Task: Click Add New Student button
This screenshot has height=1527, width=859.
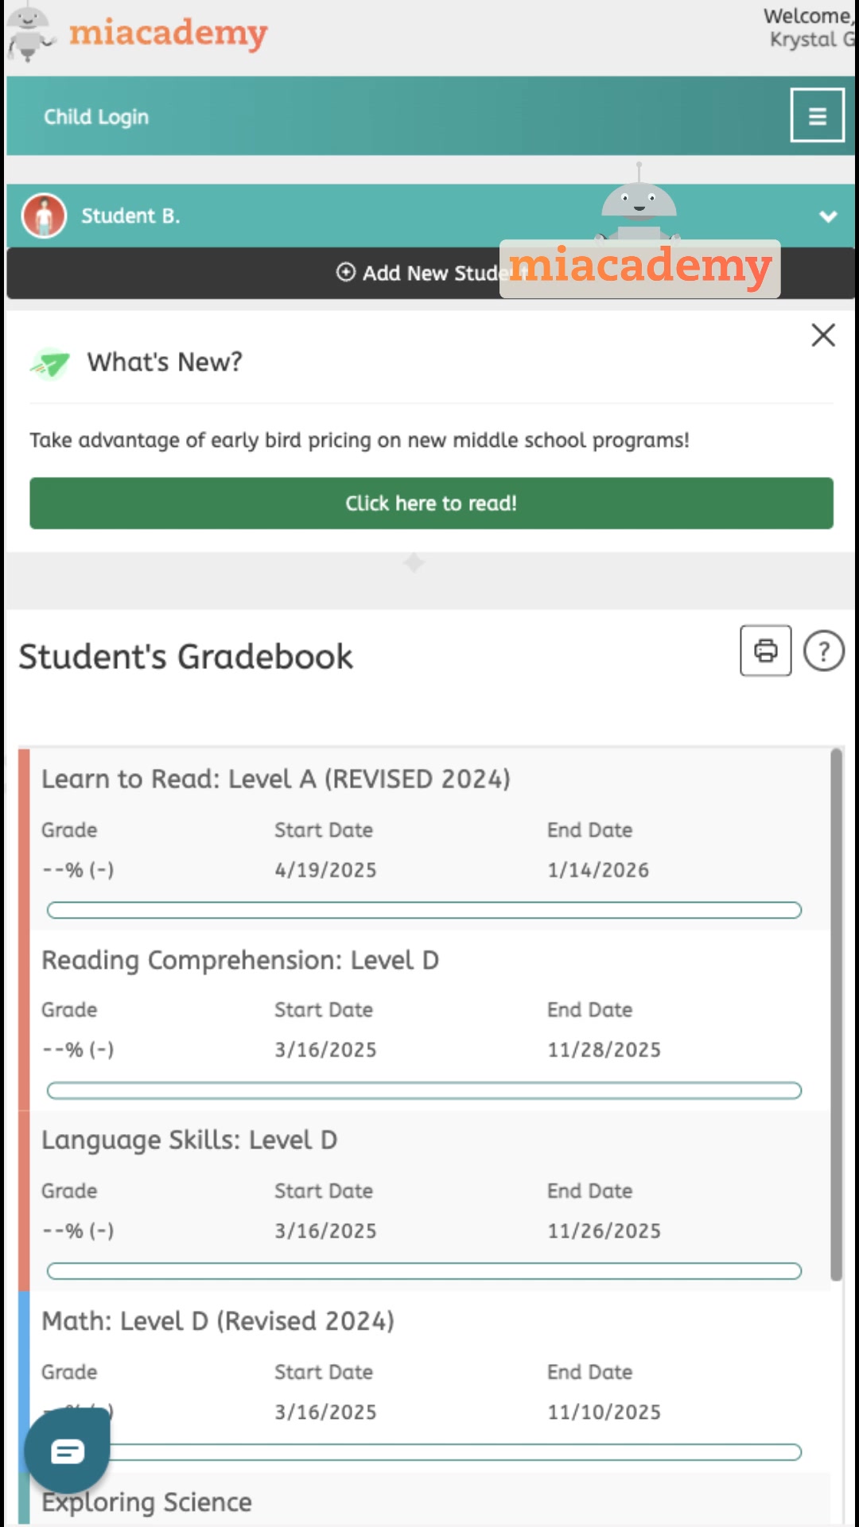Action: click(430, 273)
